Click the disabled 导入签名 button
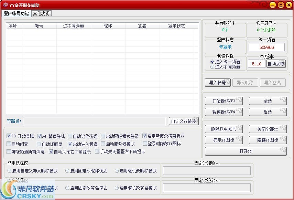The image size is (294, 200). [273, 83]
